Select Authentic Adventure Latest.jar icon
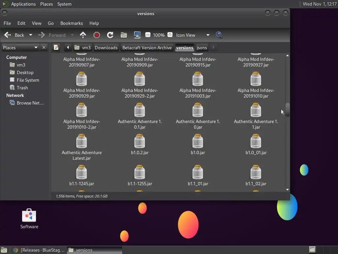This screenshot has height=254, width=338. pyautogui.click(x=82, y=141)
